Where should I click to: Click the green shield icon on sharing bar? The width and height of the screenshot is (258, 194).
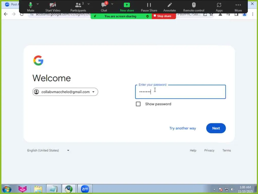coord(147,16)
